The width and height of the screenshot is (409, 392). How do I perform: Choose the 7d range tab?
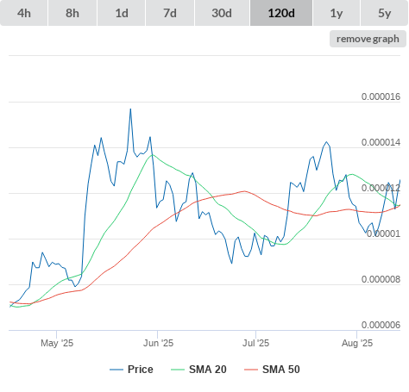[x=170, y=13]
